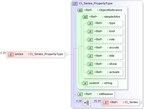Select the sequence compositor icon
144x109 pixels.
click(x=86, y=103)
